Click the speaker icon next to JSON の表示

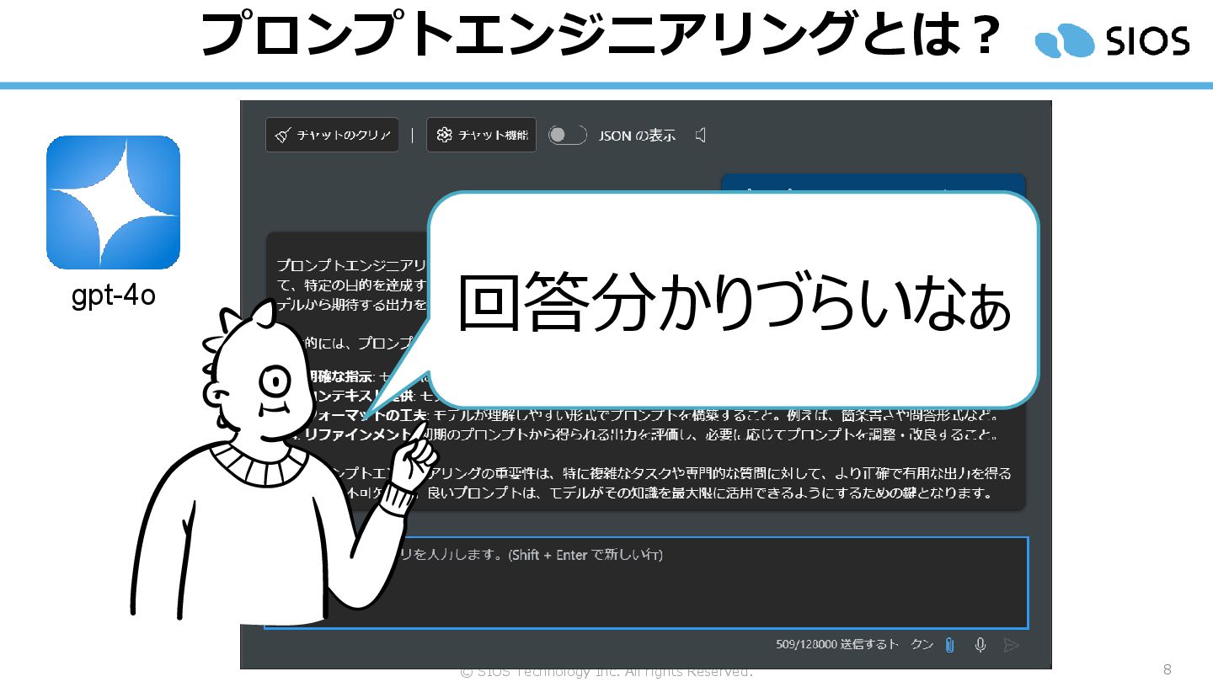pyautogui.click(x=700, y=135)
